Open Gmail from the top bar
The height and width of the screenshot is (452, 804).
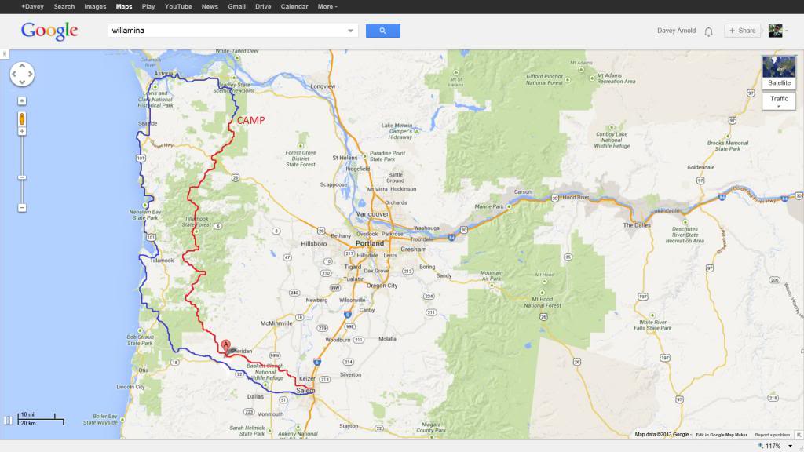tap(236, 6)
